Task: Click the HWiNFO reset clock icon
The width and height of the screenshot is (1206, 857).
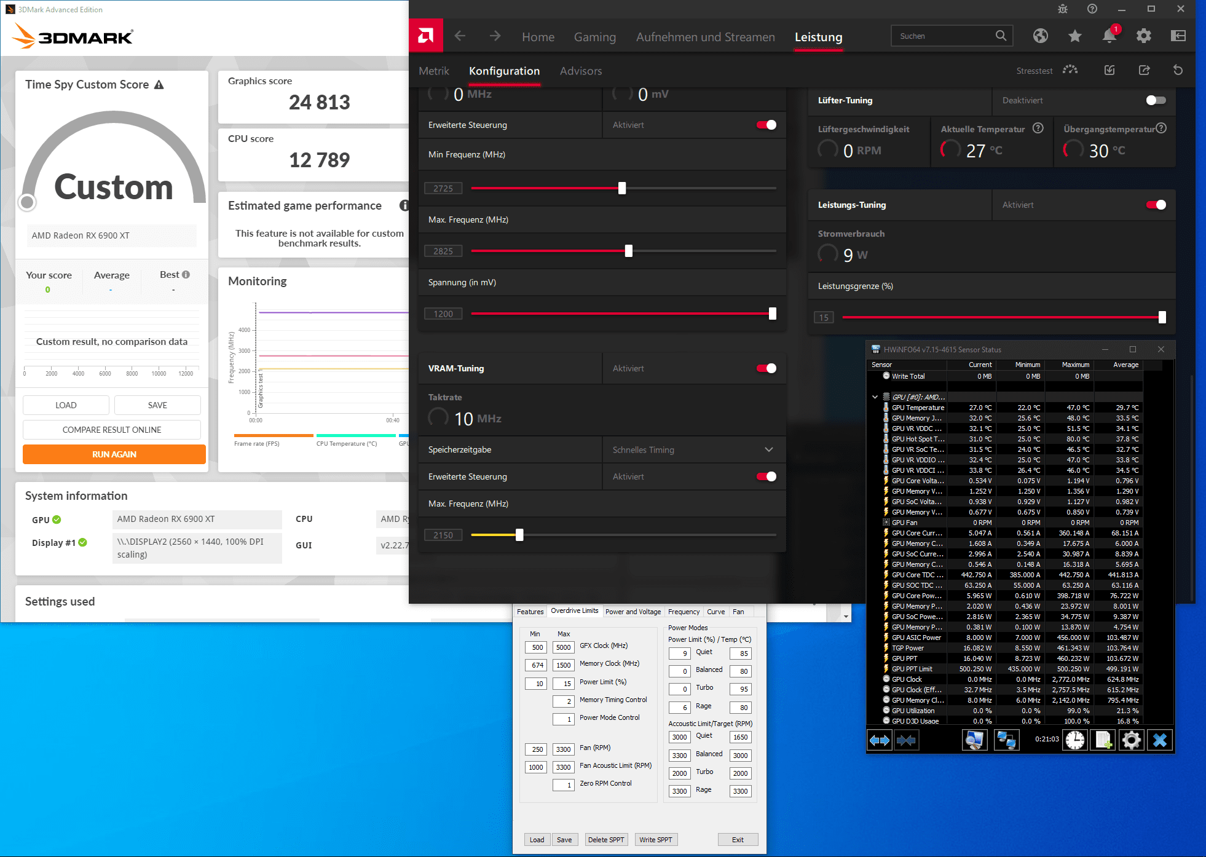Action: (1074, 740)
